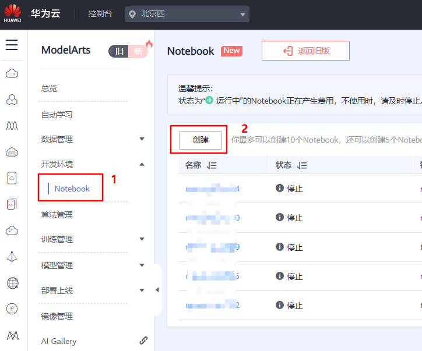Expand the 模型管理 menu arrow
This screenshot has height=351, width=422.
coord(142,265)
